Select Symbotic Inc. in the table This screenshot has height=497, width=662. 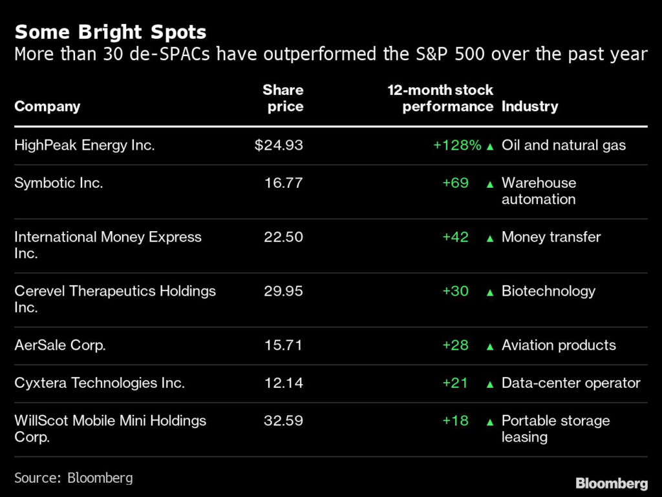(59, 183)
